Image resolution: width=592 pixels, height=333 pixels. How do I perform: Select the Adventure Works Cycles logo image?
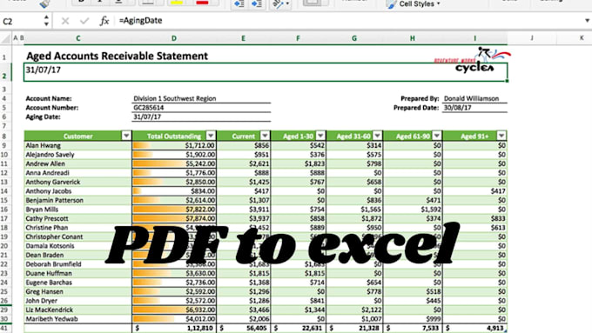pyautogui.click(x=472, y=60)
